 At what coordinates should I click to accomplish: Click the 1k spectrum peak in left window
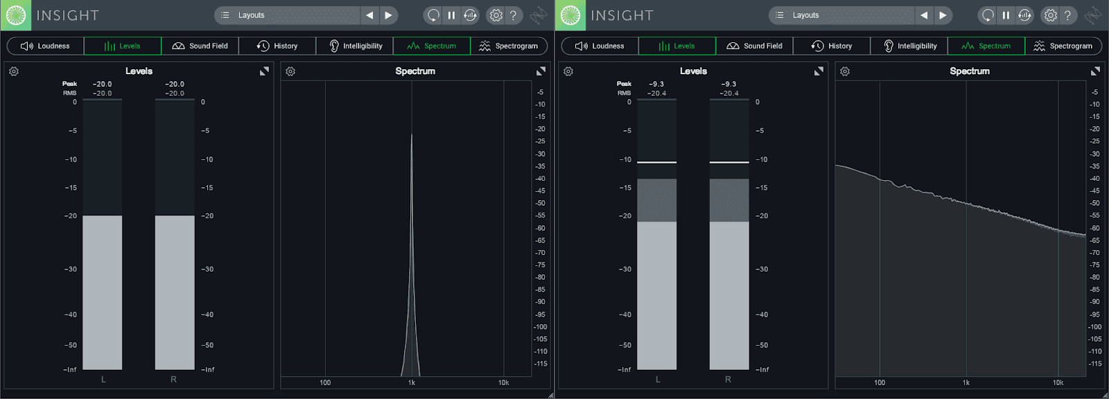tap(412, 255)
